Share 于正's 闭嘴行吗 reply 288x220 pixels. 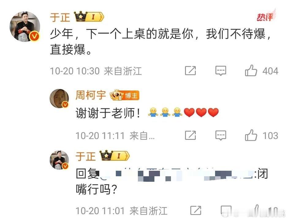(195, 210)
